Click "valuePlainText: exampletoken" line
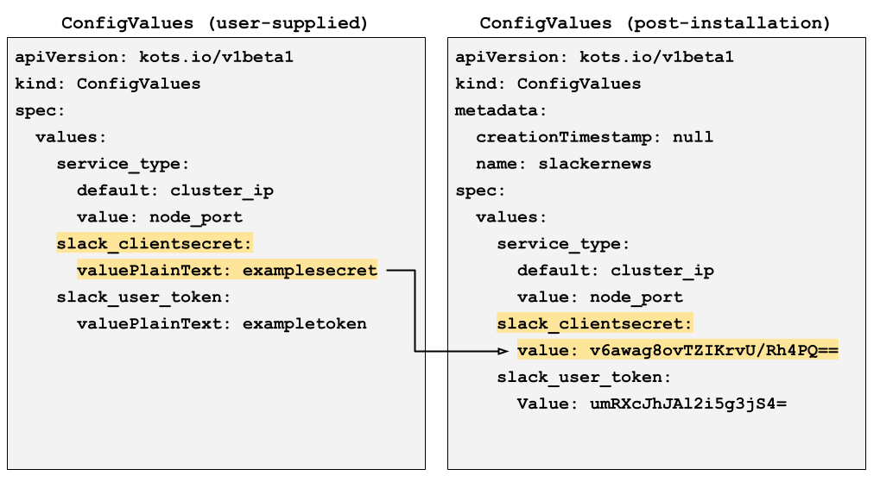 click(222, 324)
